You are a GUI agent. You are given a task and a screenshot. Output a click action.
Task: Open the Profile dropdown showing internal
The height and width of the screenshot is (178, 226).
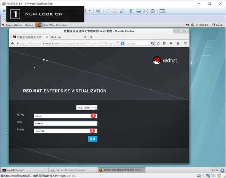[66, 131]
